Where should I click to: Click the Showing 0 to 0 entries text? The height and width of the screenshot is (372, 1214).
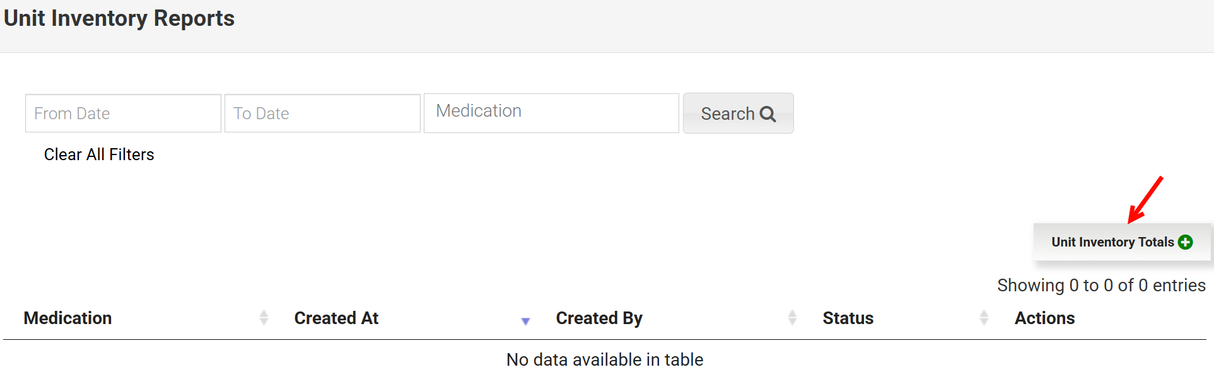(1101, 286)
